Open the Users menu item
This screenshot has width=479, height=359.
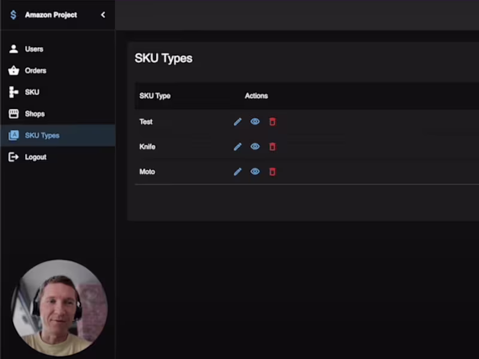click(57, 49)
